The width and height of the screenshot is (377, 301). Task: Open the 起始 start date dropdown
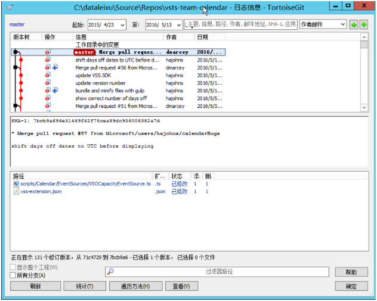pos(123,25)
